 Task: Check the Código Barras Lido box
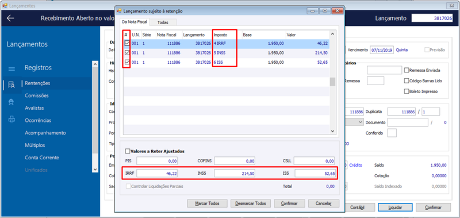(407, 81)
